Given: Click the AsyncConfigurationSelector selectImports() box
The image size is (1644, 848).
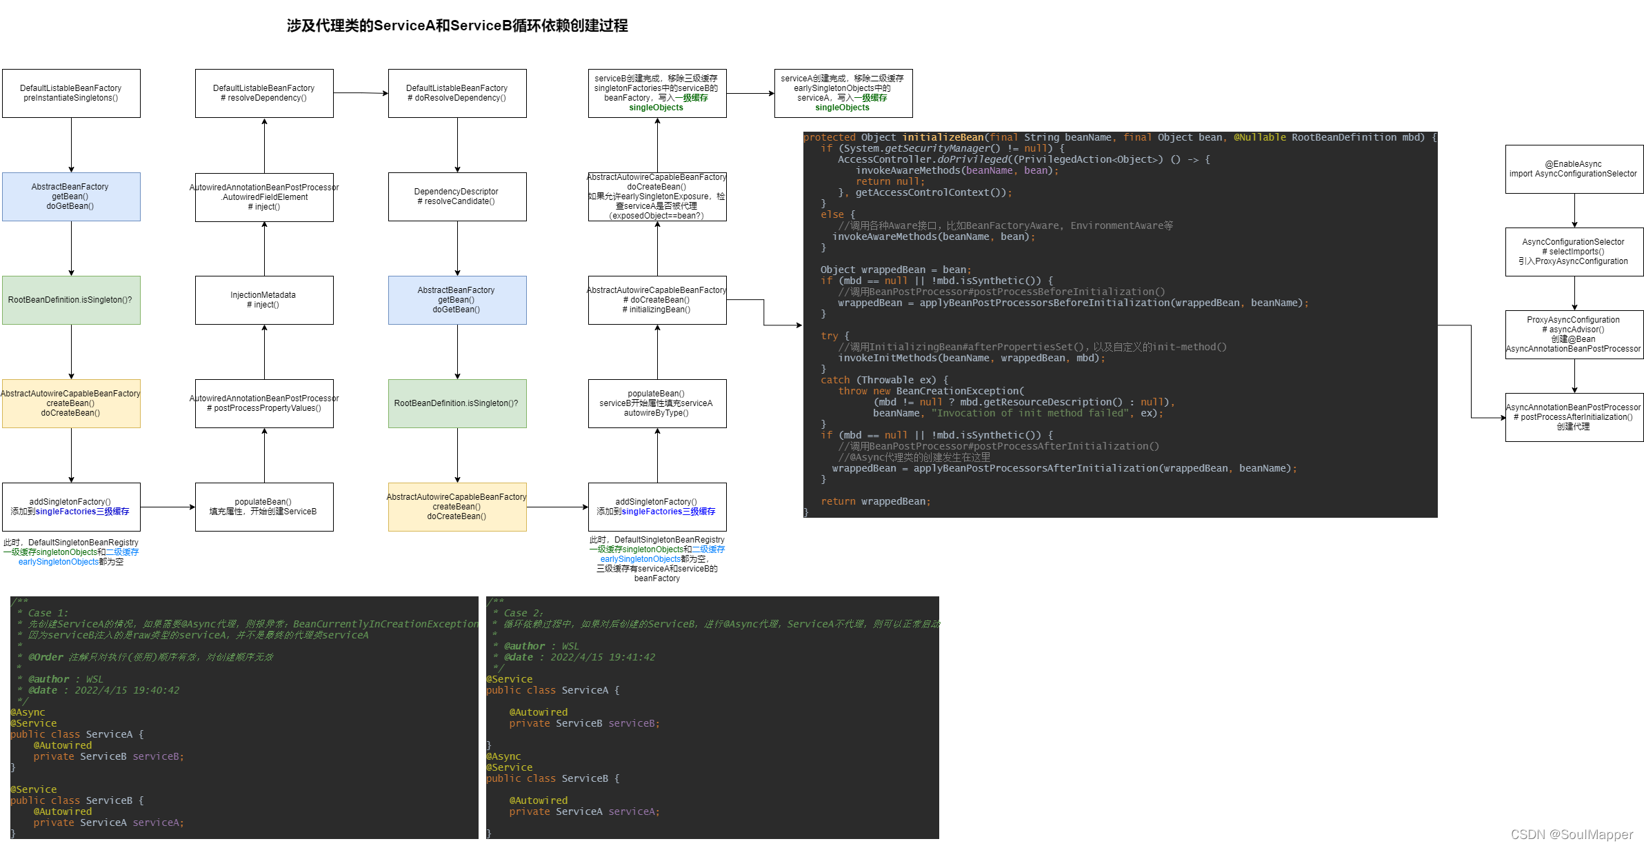Looking at the screenshot, I should pos(1574,252).
